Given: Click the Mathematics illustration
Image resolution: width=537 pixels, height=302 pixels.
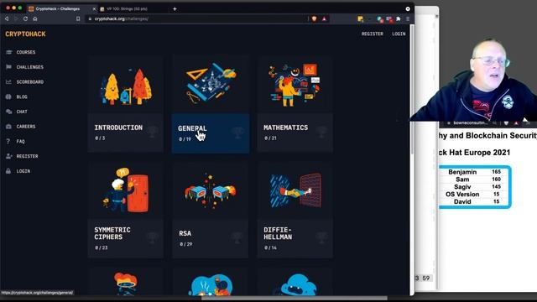Looking at the screenshot, I should (295, 85).
